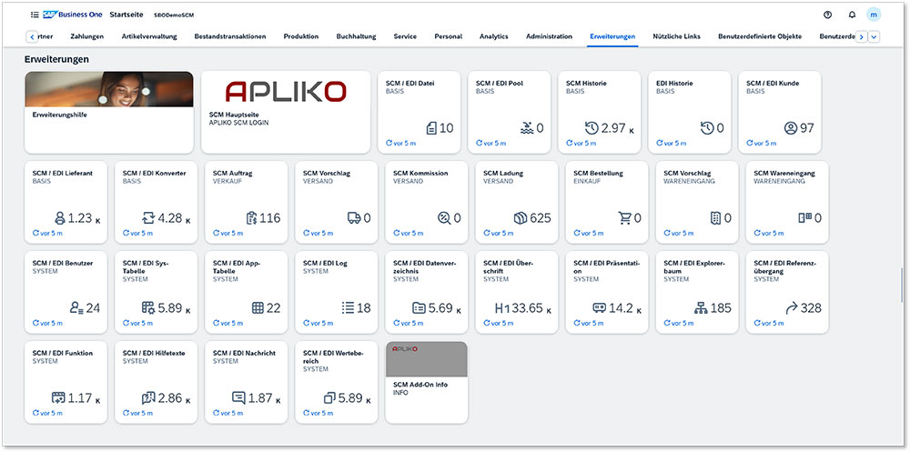Select the Administration tab

pyautogui.click(x=549, y=36)
